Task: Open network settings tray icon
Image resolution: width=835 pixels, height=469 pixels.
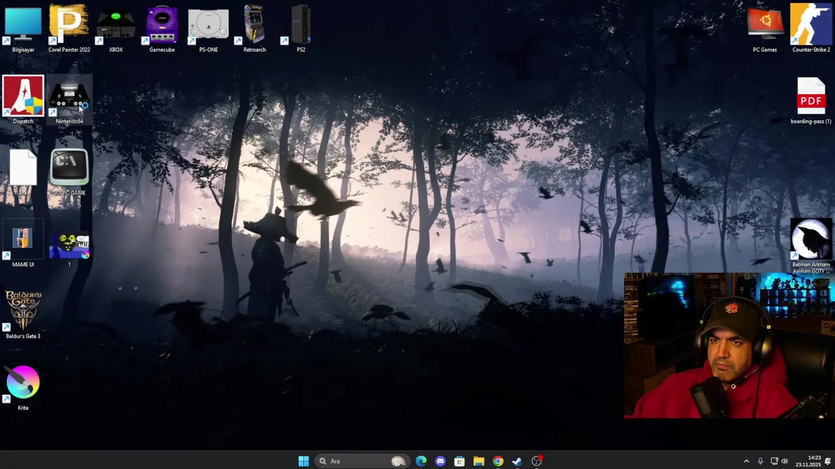Action: click(x=774, y=461)
